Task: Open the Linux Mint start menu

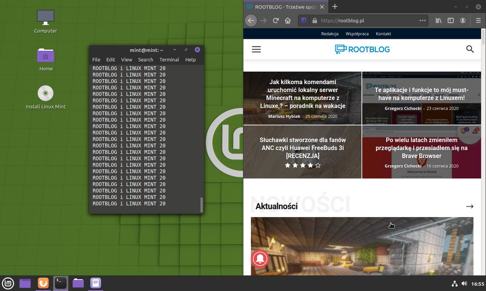Action: point(8,283)
